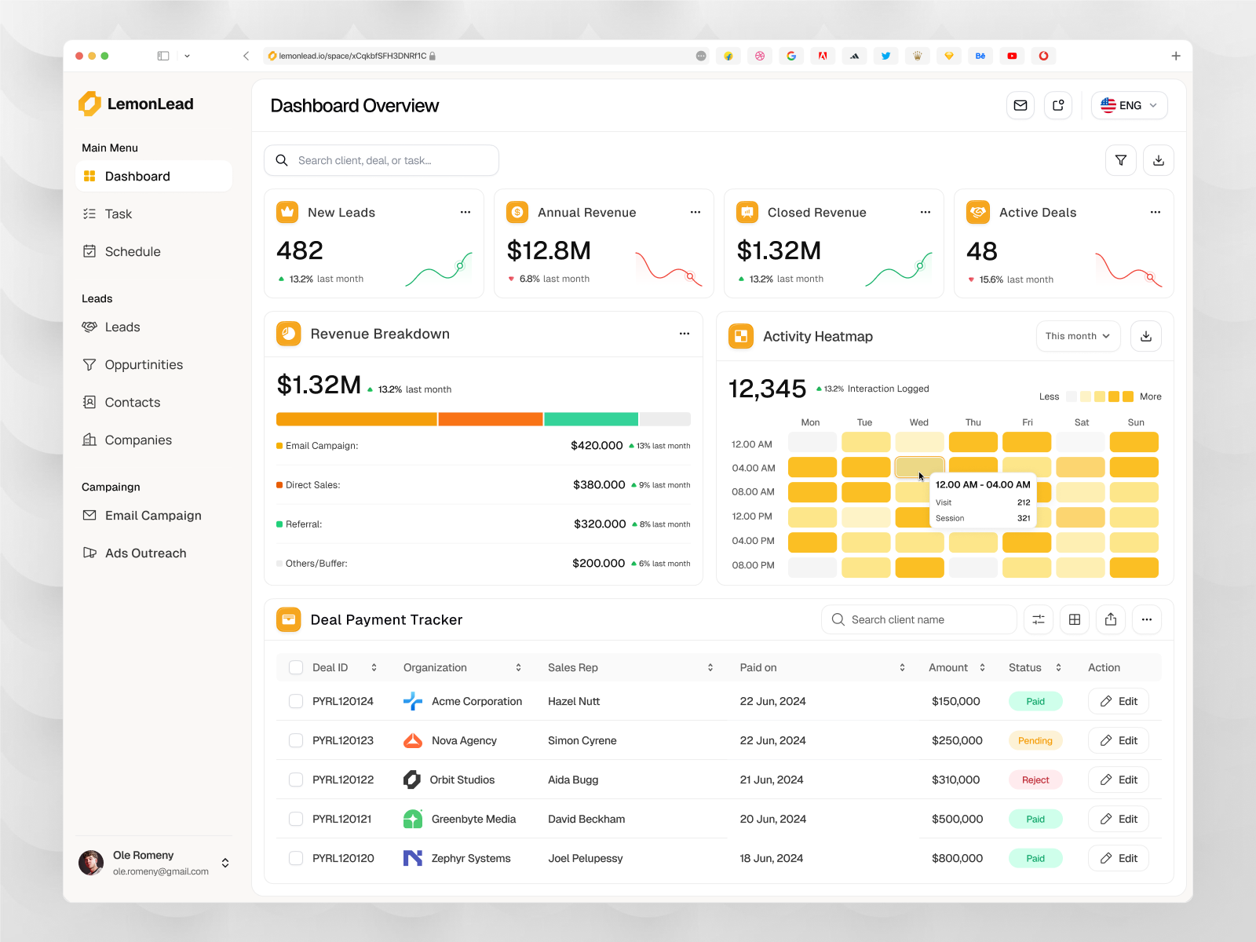Expand the three-dot menu on New Leads card
Image resolution: width=1256 pixels, height=942 pixels.
(466, 212)
